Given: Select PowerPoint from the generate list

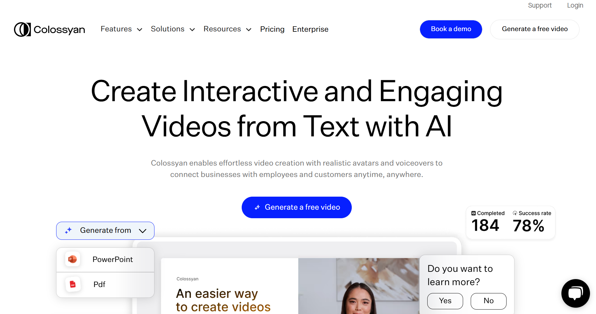Looking at the screenshot, I should [105, 260].
